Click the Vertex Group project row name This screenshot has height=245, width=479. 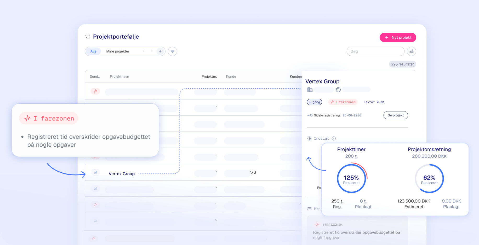(122, 174)
